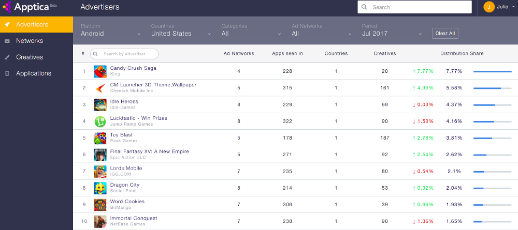
Task: Click Cheetah Mobile Inc publisher name
Action: [132, 91]
